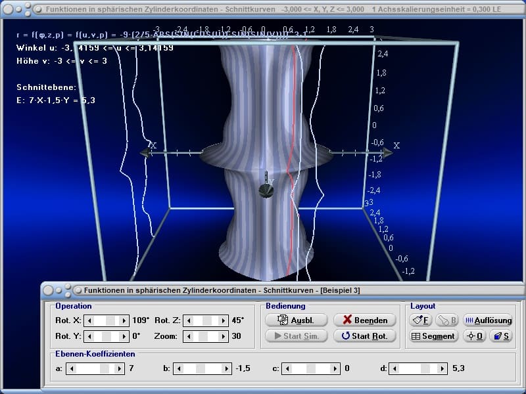Click the coefficient b slider thumb
Image resolution: width=526 pixels, height=394 pixels.
(201, 369)
